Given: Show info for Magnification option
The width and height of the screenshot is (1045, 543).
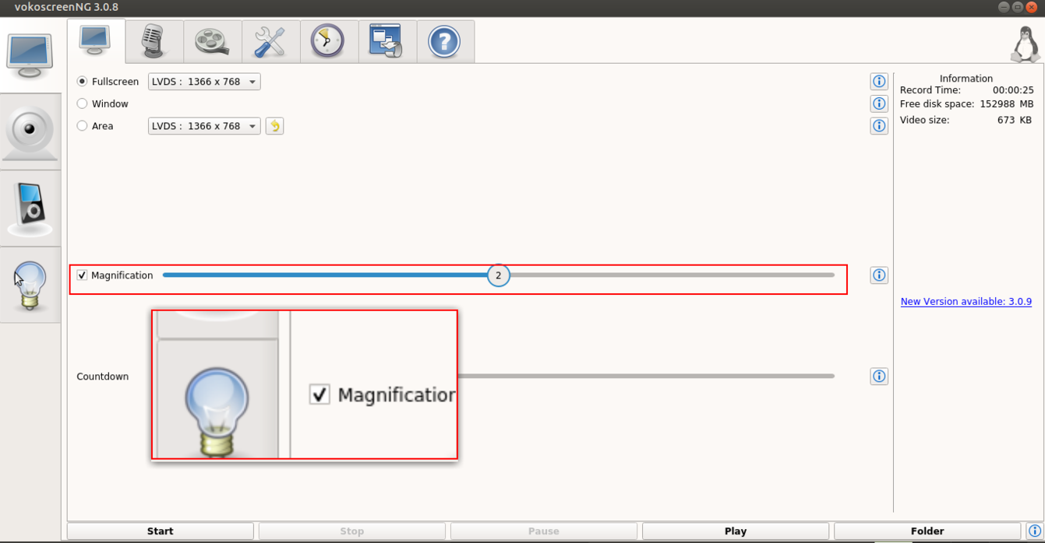Looking at the screenshot, I should pos(879,275).
